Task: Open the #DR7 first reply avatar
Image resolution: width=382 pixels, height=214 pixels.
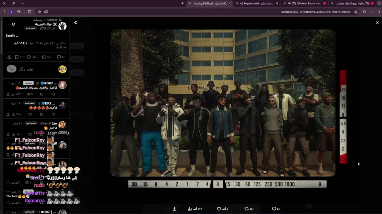Action: pyautogui.click(x=62, y=85)
